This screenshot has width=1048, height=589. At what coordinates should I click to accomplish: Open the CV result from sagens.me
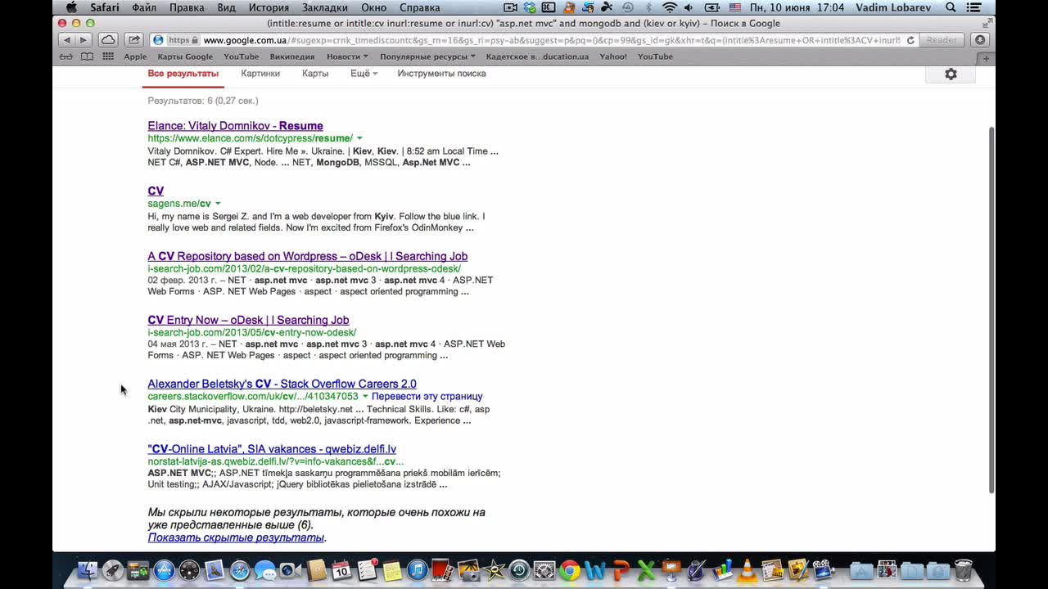click(x=156, y=191)
